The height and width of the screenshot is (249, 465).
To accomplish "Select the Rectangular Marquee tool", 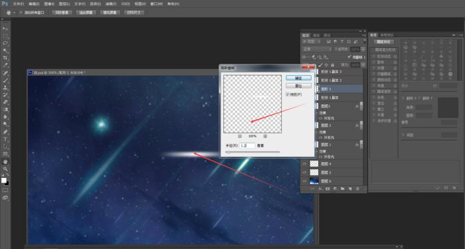I will pyautogui.click(x=5, y=36).
